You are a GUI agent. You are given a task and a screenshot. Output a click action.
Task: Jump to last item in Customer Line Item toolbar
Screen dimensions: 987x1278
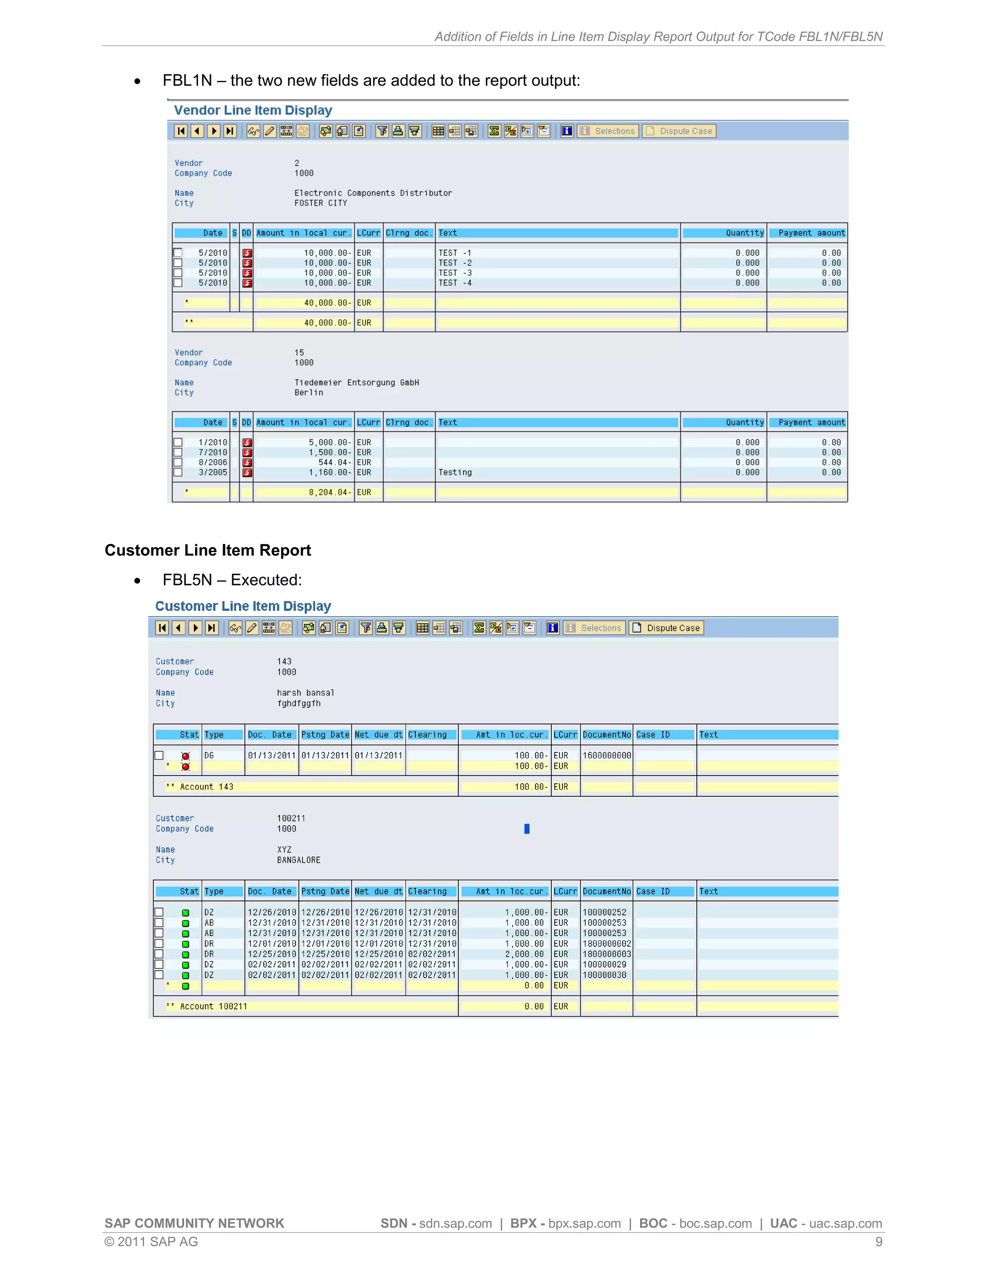coord(212,628)
